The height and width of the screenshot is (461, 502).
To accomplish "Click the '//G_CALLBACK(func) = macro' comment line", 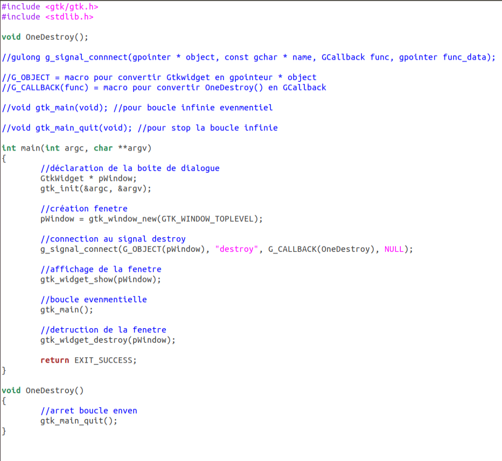I will pyautogui.click(x=164, y=88).
